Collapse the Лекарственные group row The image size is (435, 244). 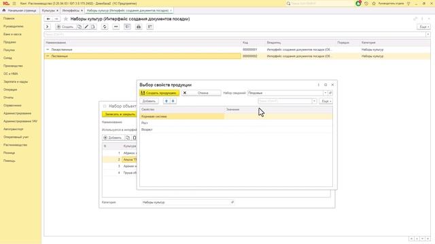point(48,49)
